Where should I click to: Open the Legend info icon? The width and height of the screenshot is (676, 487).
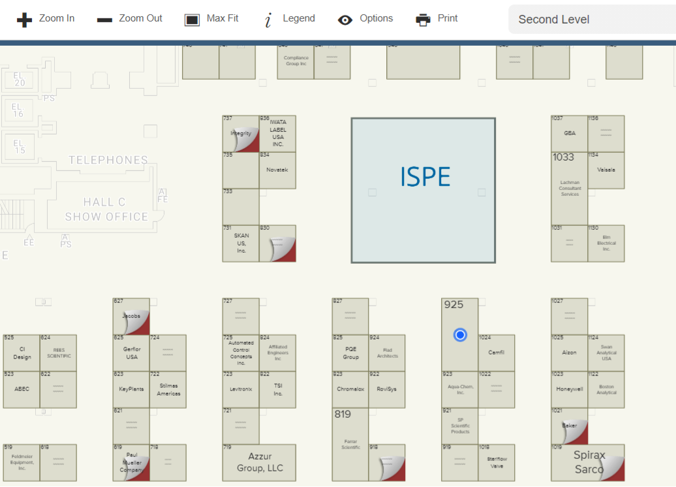tap(268, 20)
